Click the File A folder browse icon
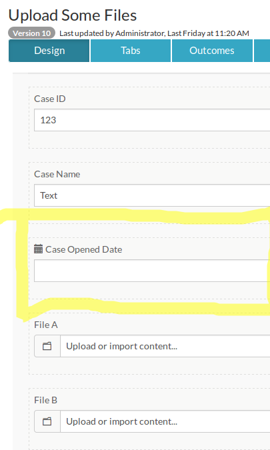The height and width of the screenshot is (450, 270). pyautogui.click(x=47, y=346)
